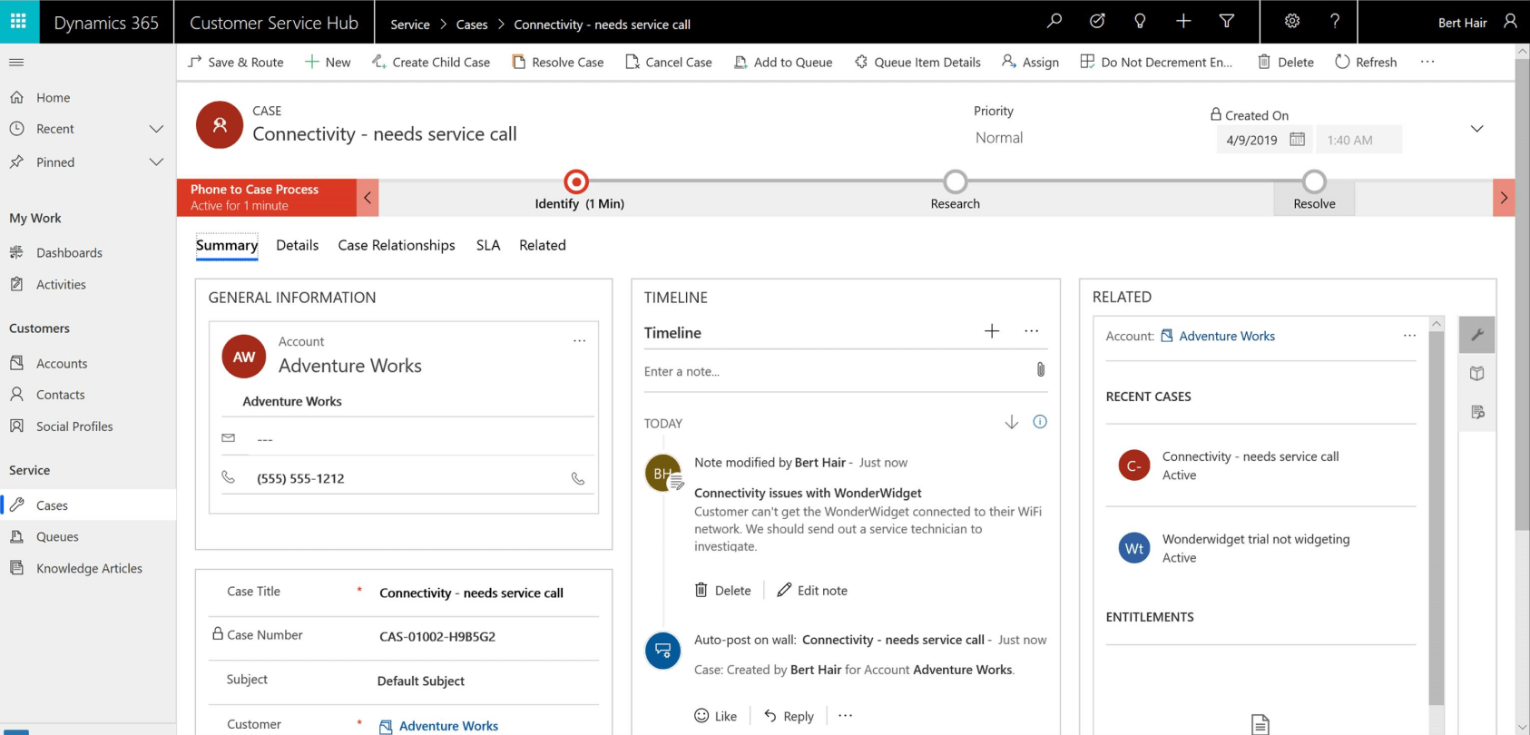Click the help question mark icon

(1335, 21)
